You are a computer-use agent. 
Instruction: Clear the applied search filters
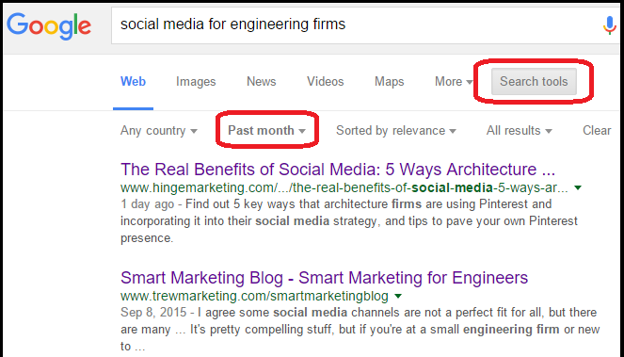pos(597,131)
